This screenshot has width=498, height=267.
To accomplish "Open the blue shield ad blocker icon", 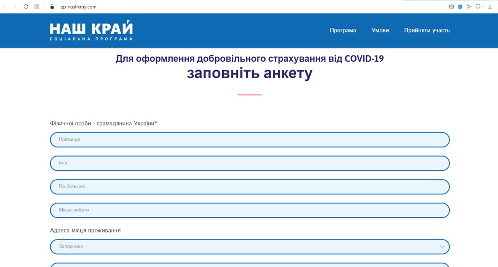I will pos(460,7).
